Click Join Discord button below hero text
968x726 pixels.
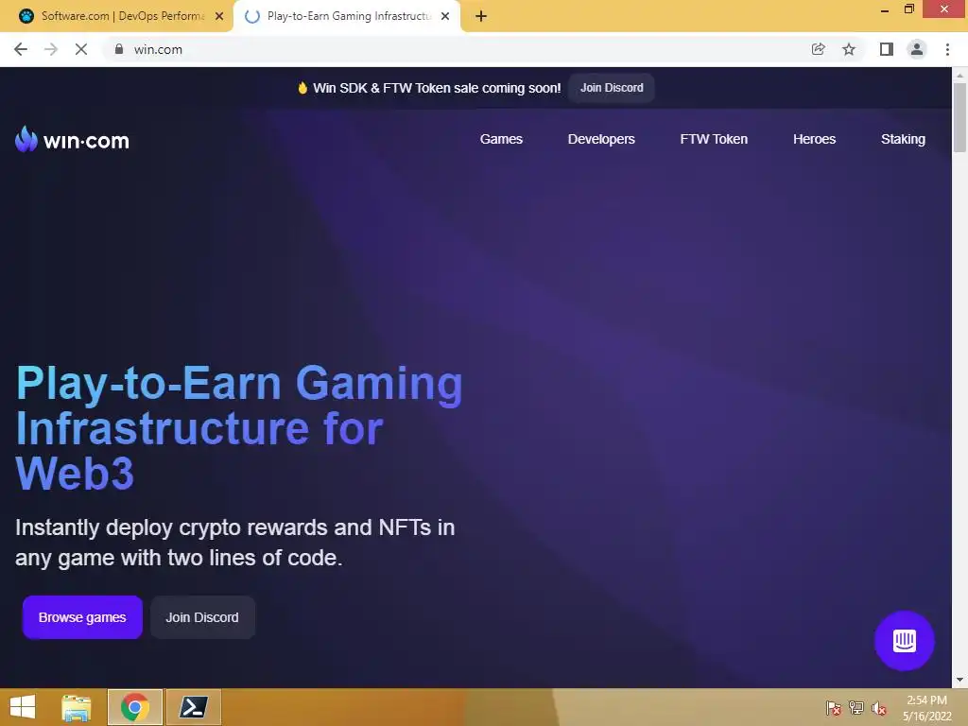202,617
